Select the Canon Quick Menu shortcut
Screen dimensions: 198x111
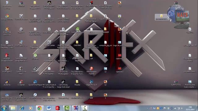point(21,71)
